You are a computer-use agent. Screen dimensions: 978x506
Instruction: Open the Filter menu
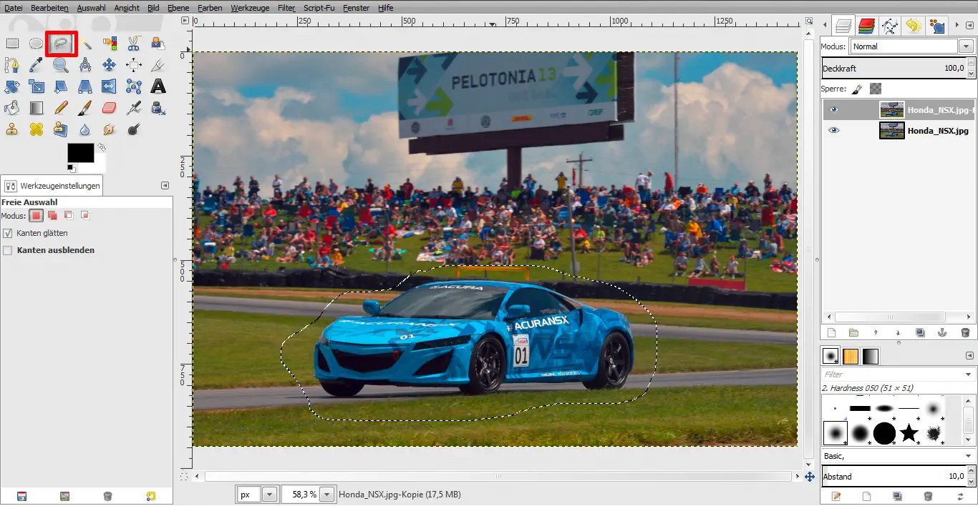pyautogui.click(x=286, y=8)
